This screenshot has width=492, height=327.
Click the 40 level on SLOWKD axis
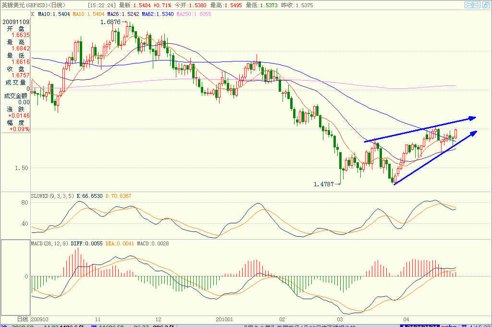point(25,224)
